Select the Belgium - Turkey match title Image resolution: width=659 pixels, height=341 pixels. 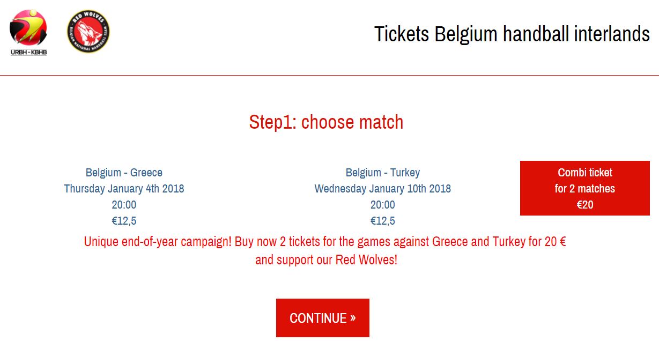[383, 173]
